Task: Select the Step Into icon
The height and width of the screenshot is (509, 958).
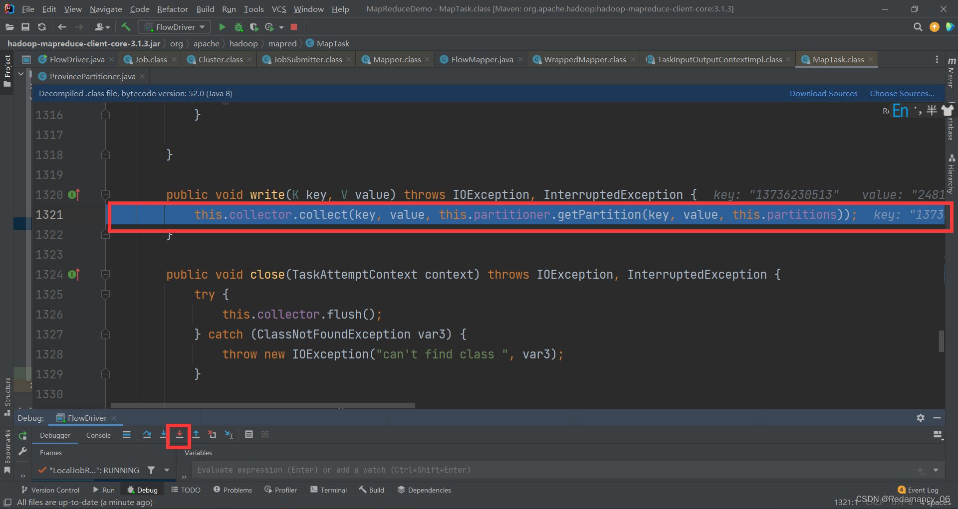Action: point(164,435)
